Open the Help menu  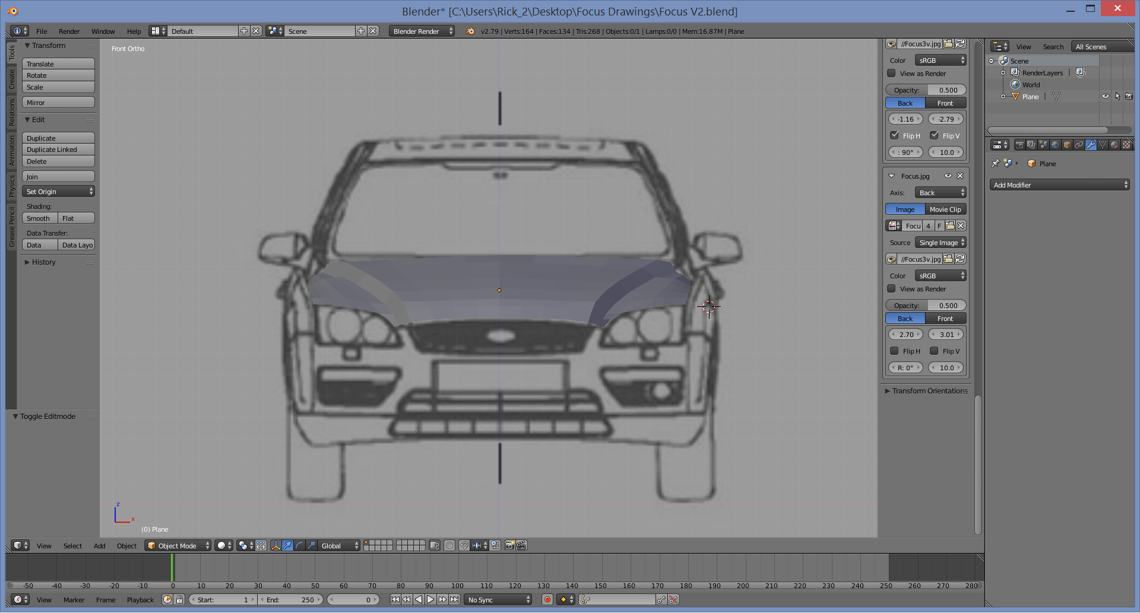134,31
